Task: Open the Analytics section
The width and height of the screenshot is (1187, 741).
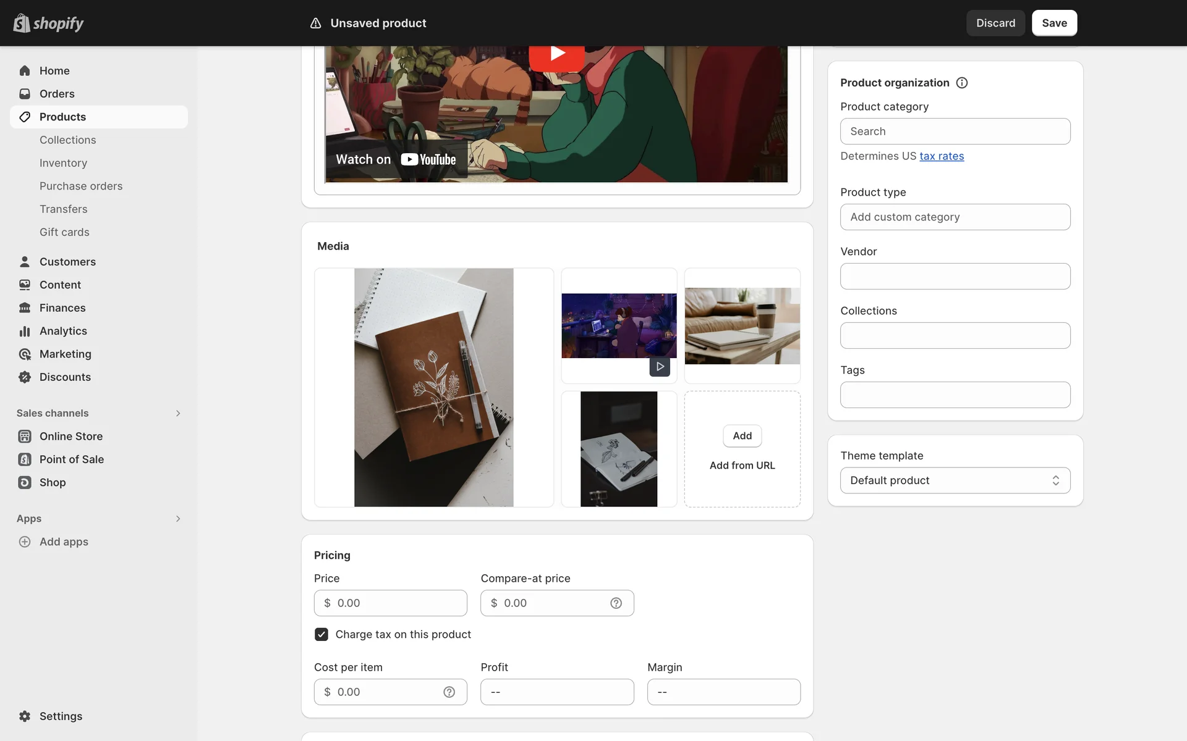Action: 63,331
